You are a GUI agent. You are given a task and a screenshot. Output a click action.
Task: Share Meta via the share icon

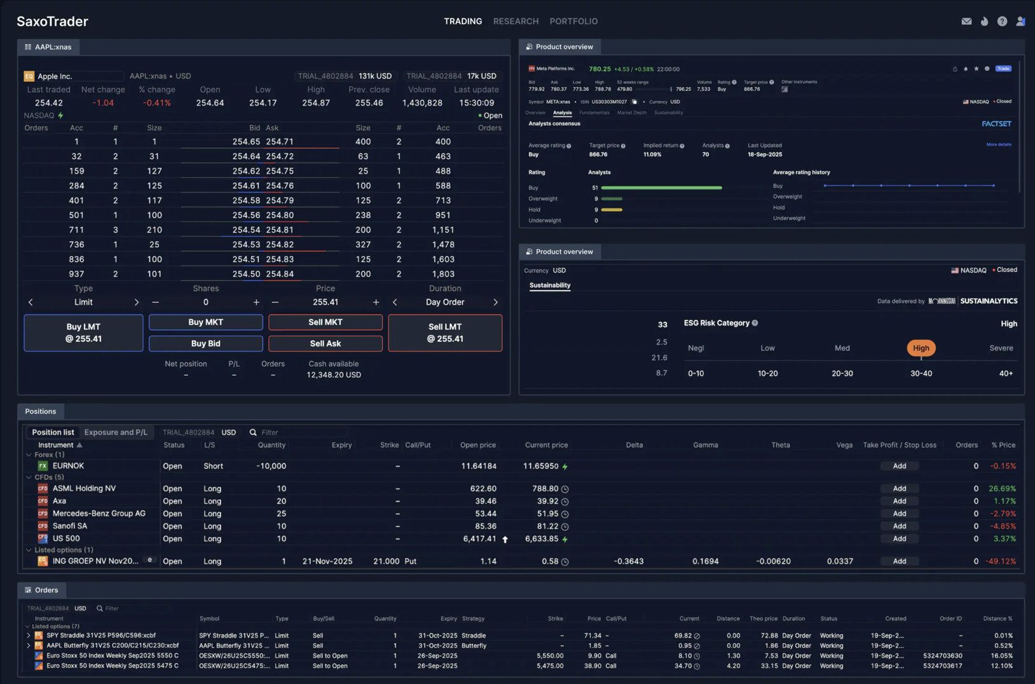(x=955, y=69)
